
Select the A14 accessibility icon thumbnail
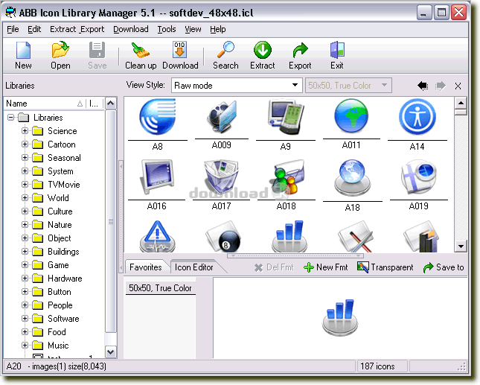(416, 118)
